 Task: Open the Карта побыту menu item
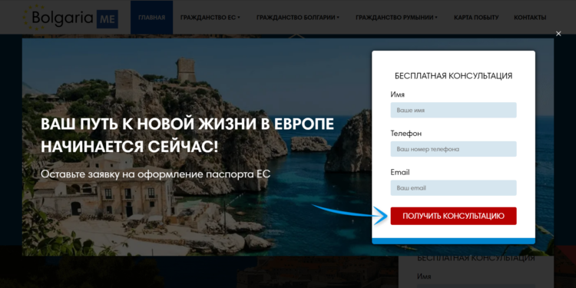476,17
